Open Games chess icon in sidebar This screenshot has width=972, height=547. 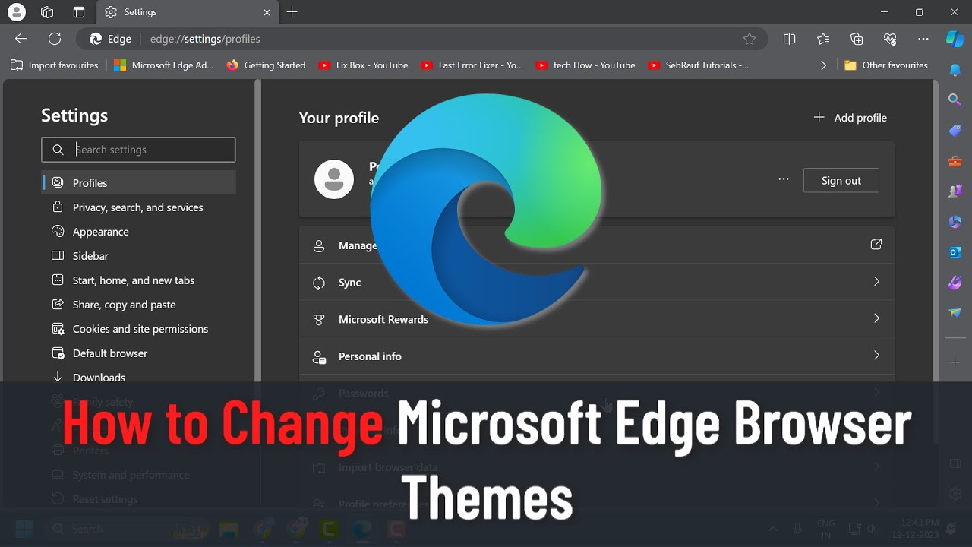coord(955,191)
